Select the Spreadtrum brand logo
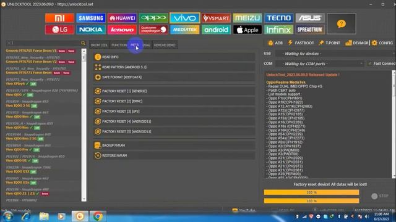This screenshot has width=396, height=222. (x=310, y=30)
